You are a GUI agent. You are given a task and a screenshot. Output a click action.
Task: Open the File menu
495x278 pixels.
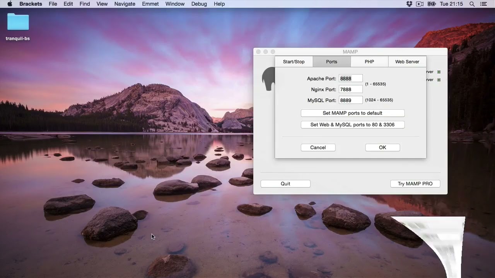point(53,4)
